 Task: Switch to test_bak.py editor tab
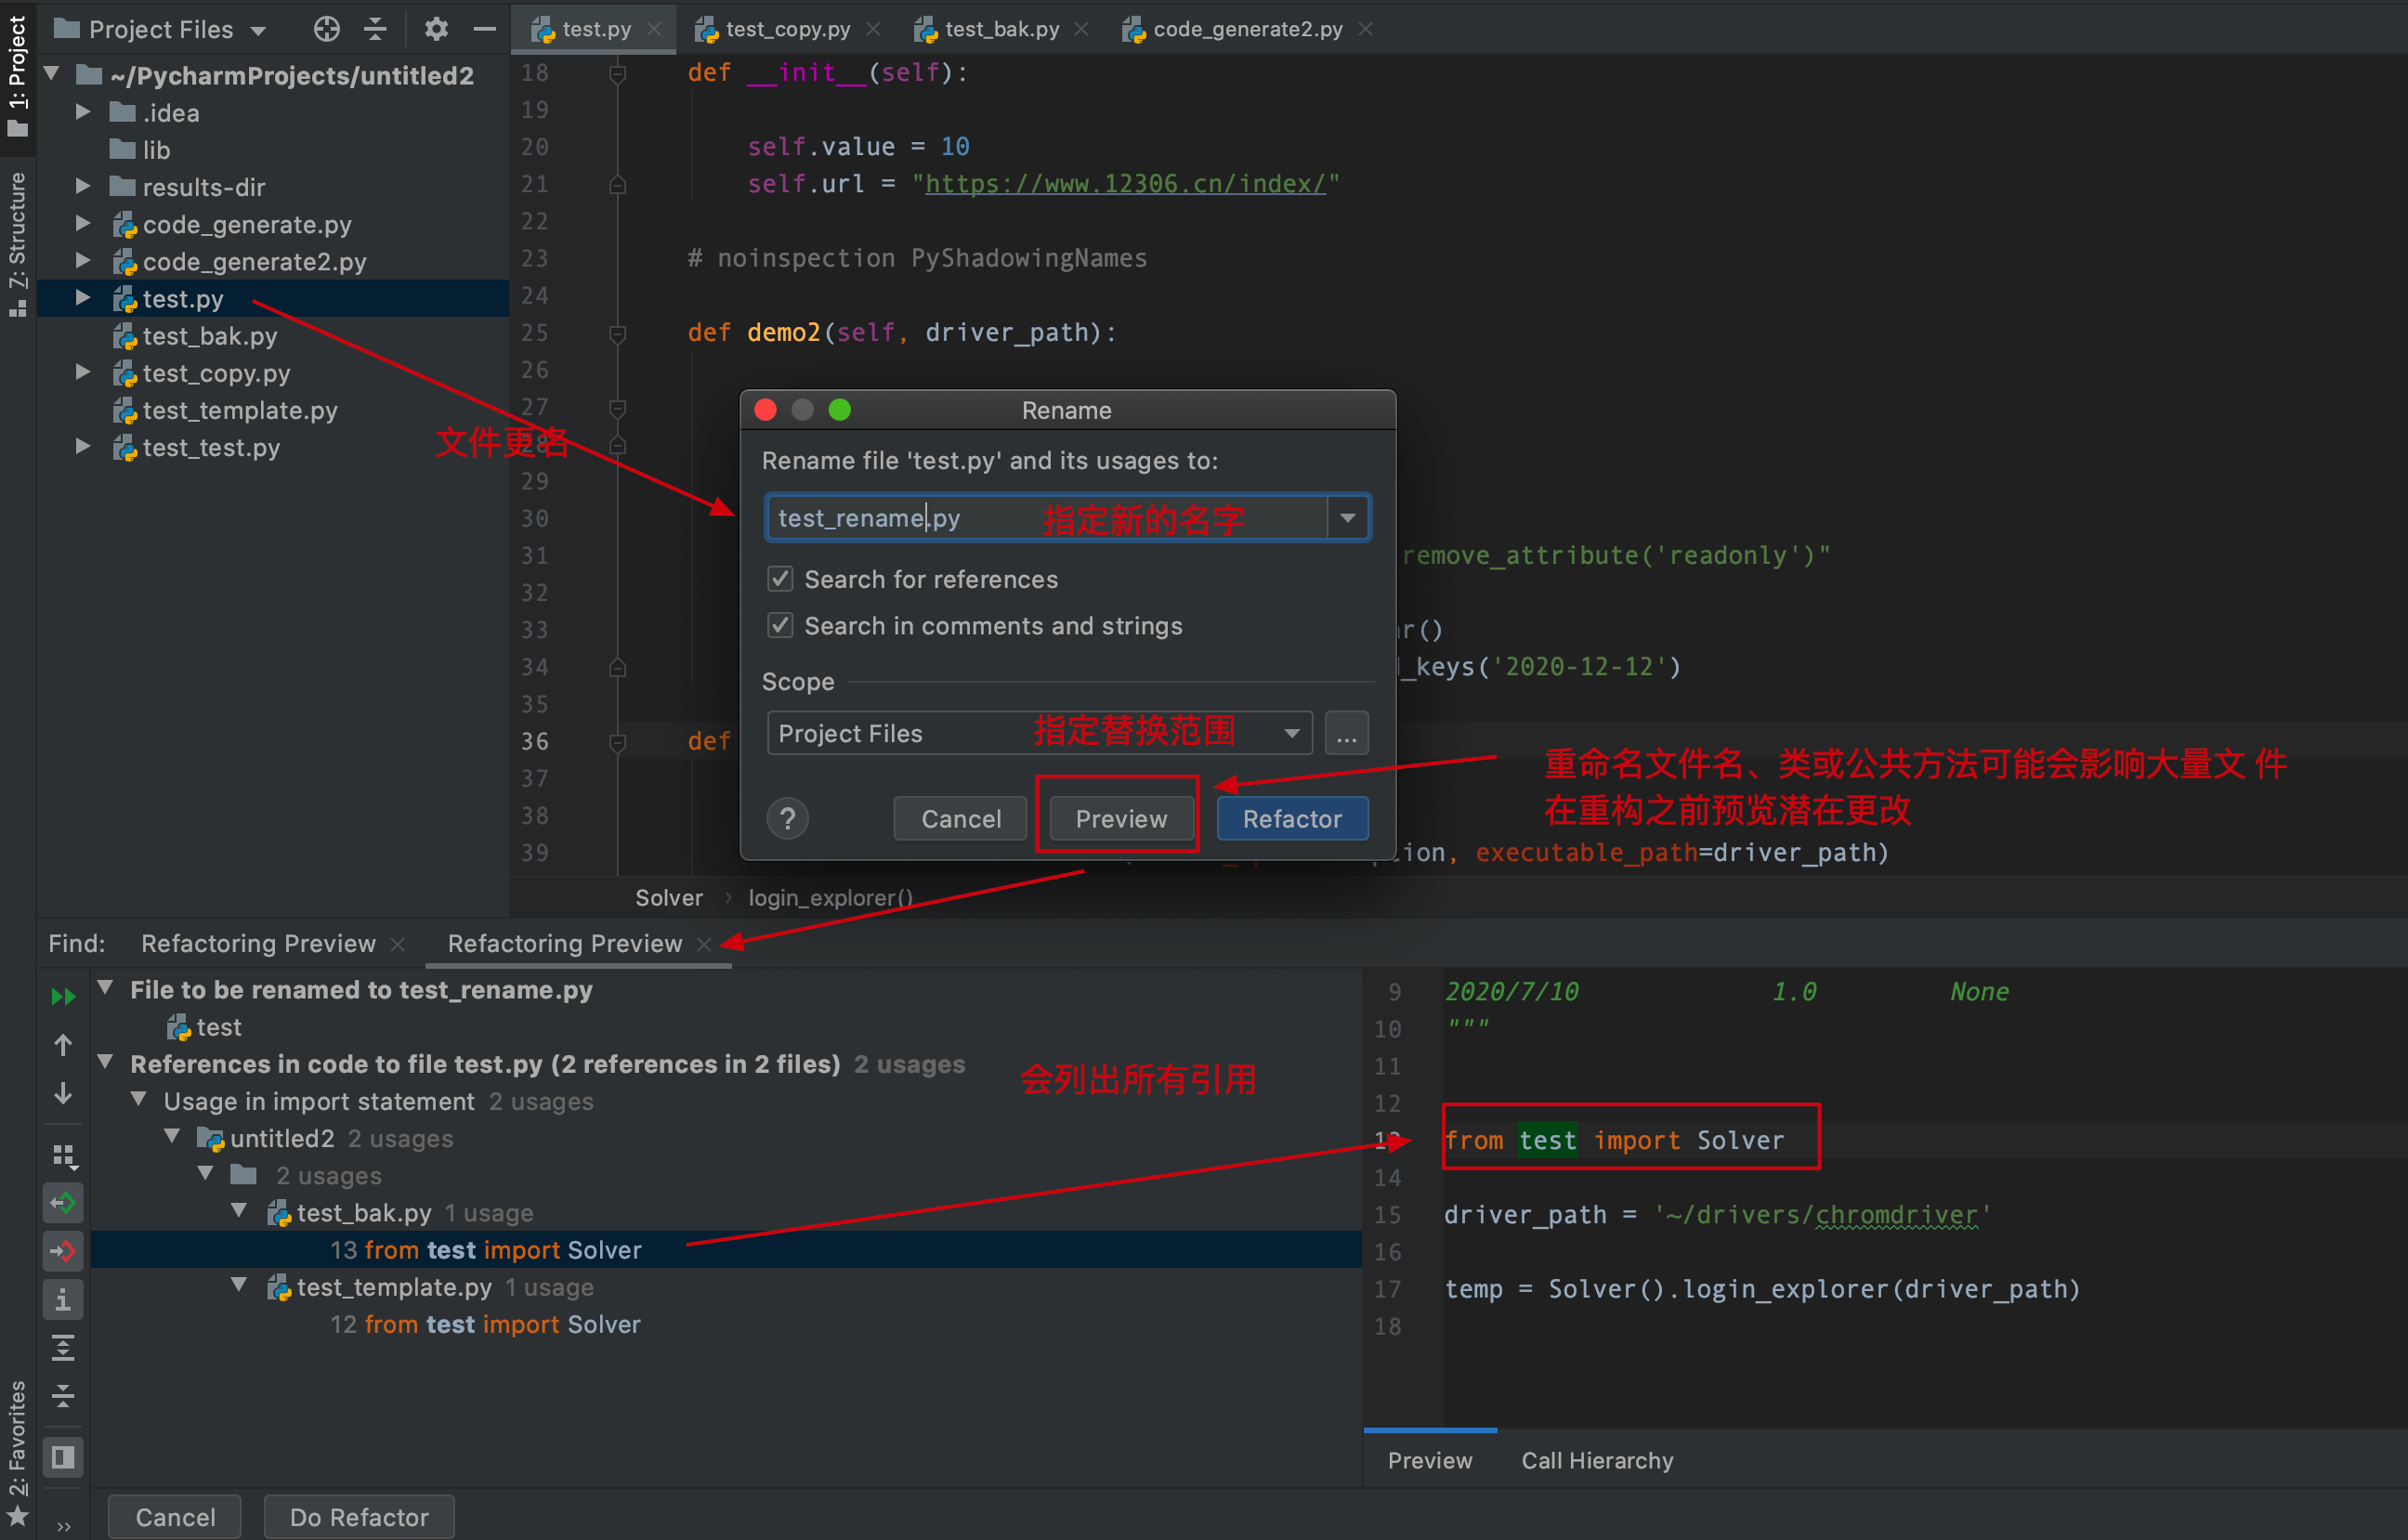[x=1001, y=29]
